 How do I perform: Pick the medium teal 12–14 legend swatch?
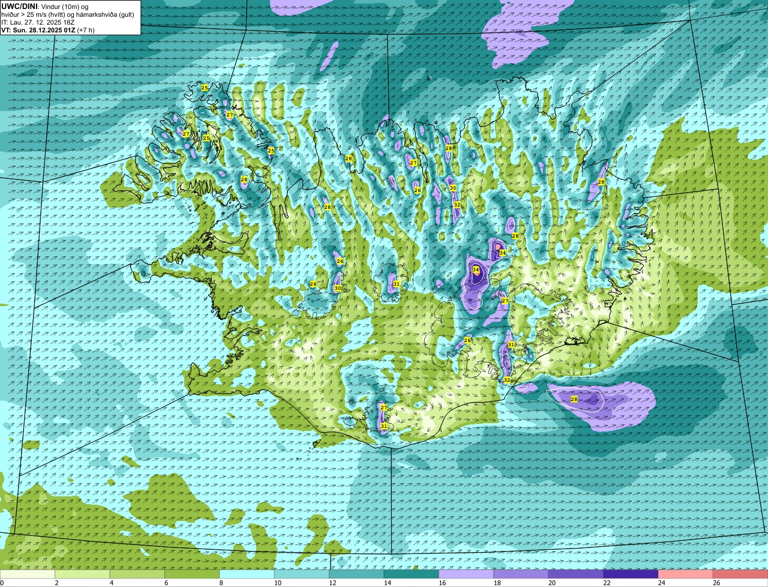coord(356,574)
